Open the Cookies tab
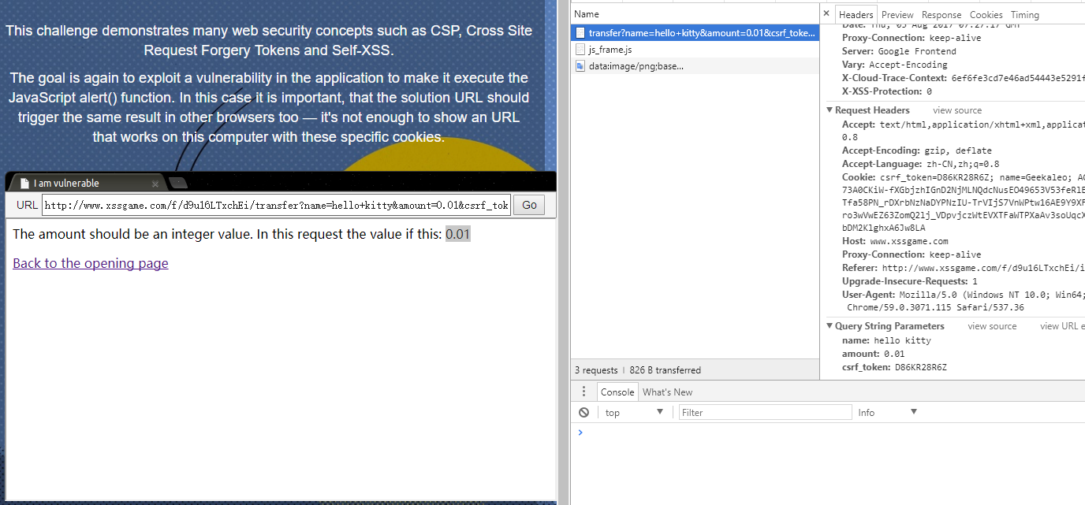 click(986, 15)
